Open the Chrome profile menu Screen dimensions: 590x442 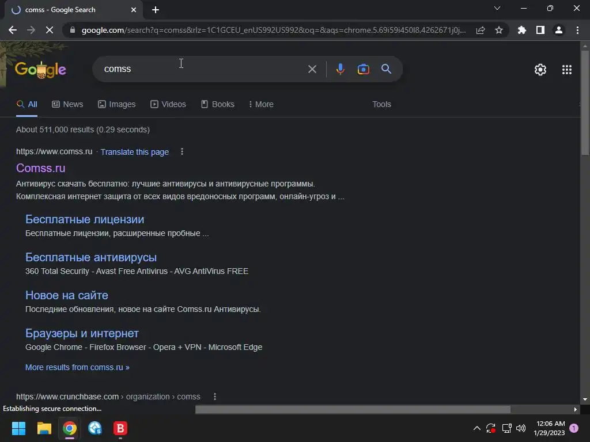click(x=559, y=30)
